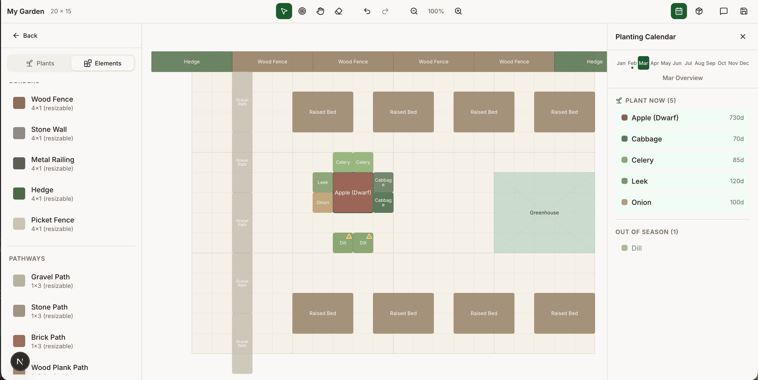
Task: Pick the Eraser tool in toolbar
Action: 338,11
